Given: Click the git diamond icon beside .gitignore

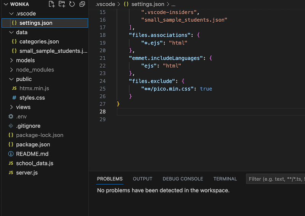Looking at the screenshot, I should 11,126.
